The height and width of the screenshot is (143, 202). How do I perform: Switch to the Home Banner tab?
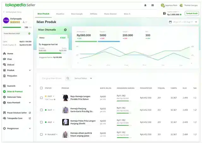coord(110,14)
